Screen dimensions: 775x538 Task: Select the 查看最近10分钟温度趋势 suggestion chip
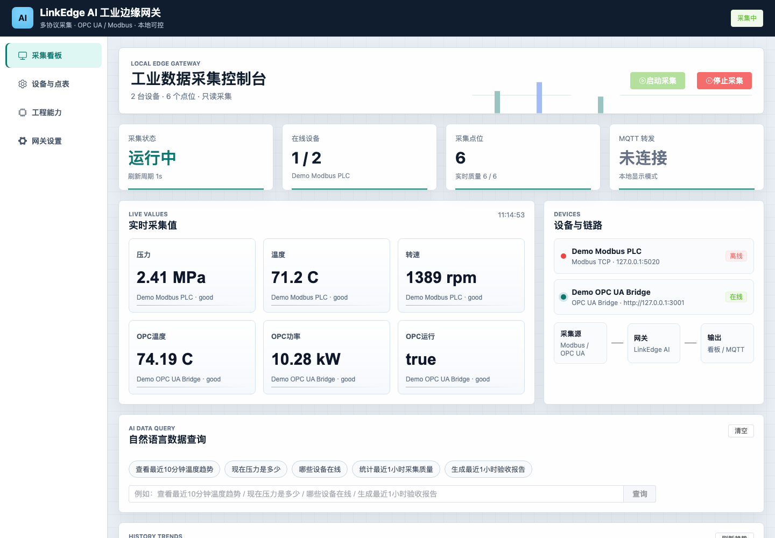[x=174, y=469]
